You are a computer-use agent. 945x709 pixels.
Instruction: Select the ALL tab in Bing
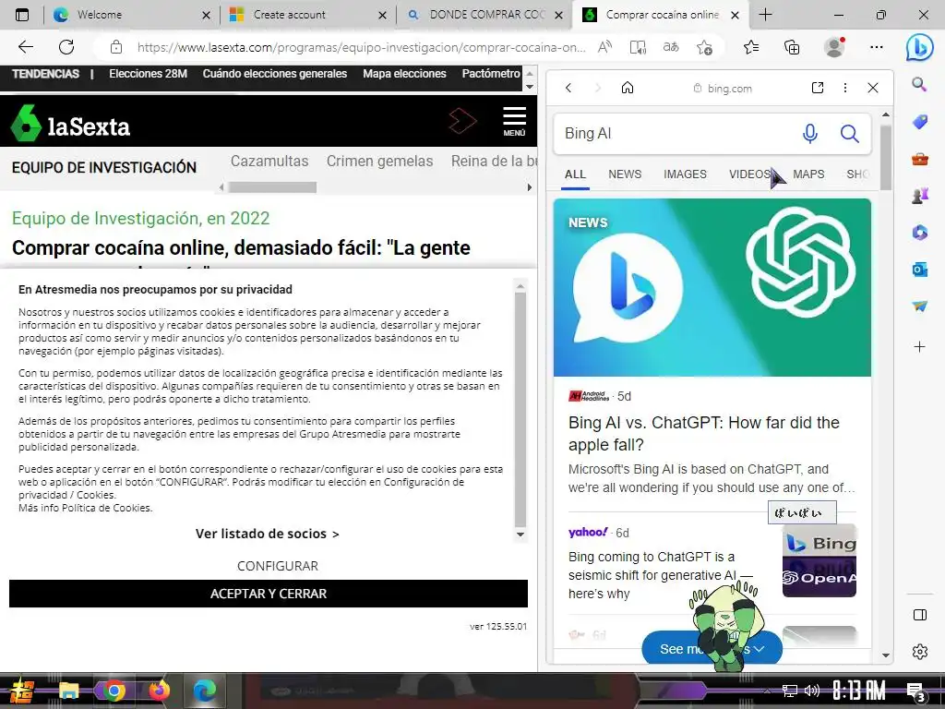[575, 174]
